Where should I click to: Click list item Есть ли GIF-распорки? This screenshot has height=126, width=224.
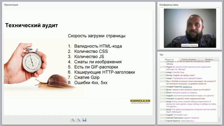coord(93,67)
